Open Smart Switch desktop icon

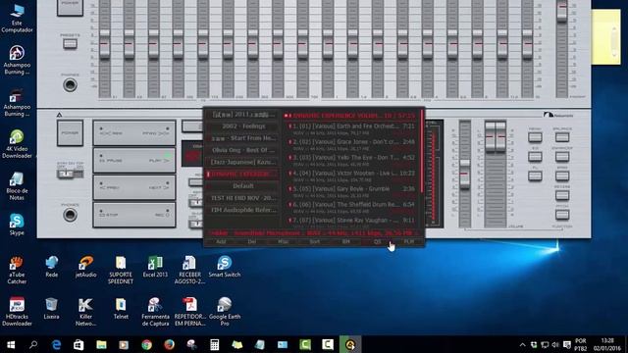pos(225,267)
